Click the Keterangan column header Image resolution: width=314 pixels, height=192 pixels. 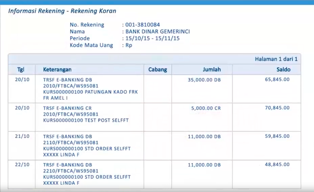coord(57,69)
